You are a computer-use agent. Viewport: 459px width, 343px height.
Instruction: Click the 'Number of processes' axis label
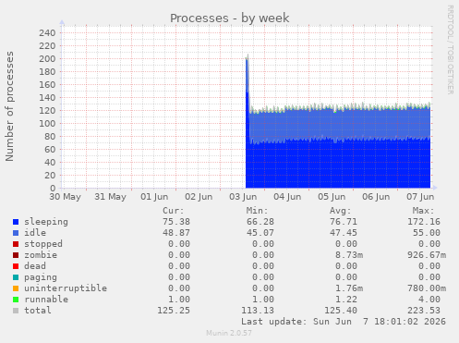9,106
